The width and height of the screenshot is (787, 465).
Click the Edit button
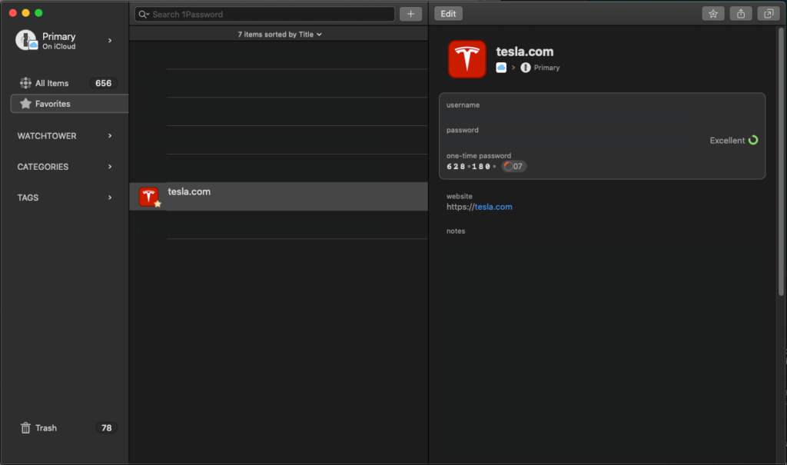(x=448, y=13)
